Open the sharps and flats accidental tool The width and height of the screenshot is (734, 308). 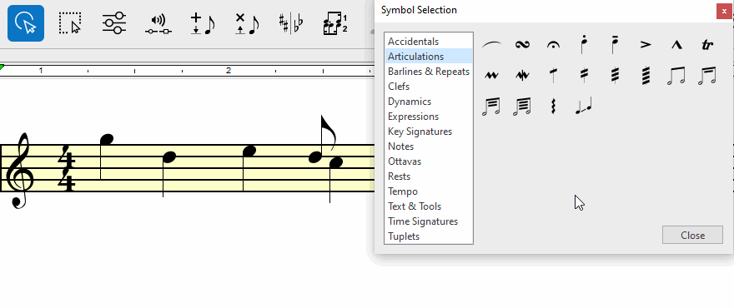coord(291,23)
